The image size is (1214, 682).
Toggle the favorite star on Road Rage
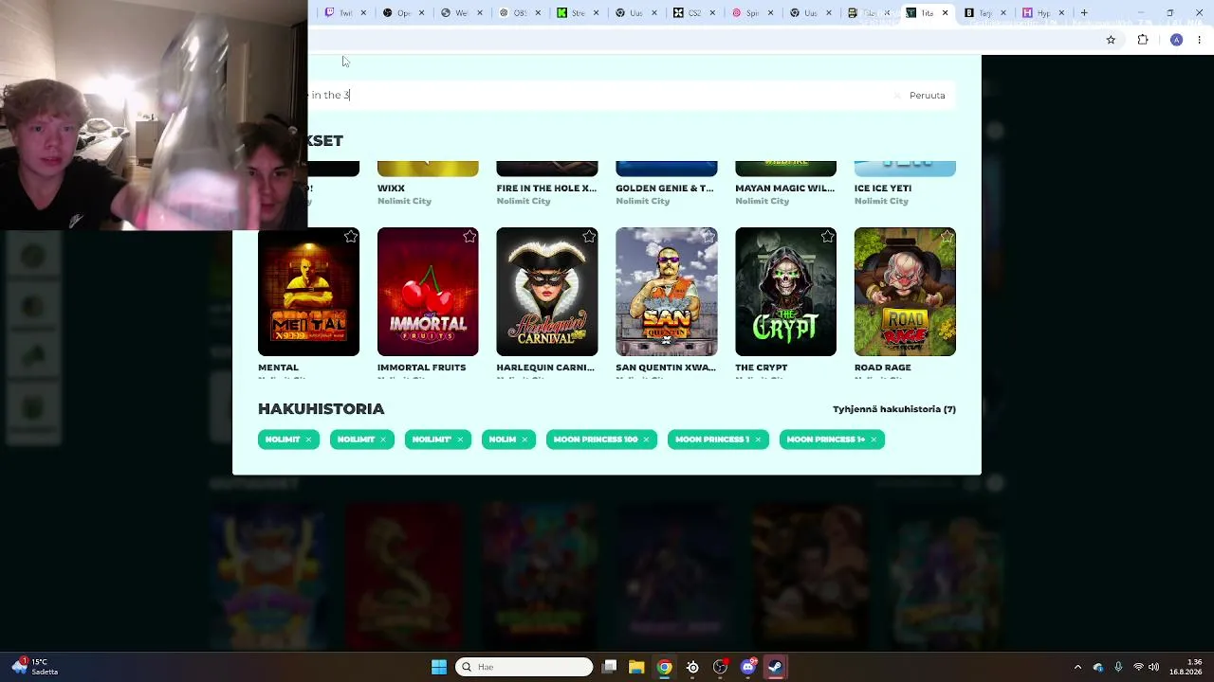[947, 237]
